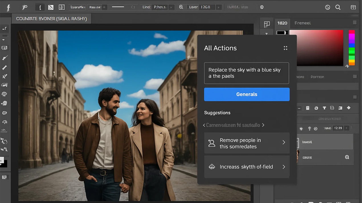The image size is (362, 203).
Task: Click the zoom-out magnifier icon in options bar
Action: [181, 7]
